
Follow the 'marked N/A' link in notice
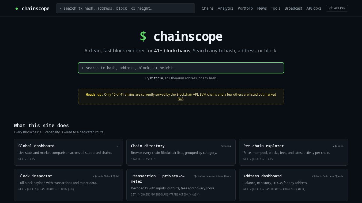(x=270, y=95)
